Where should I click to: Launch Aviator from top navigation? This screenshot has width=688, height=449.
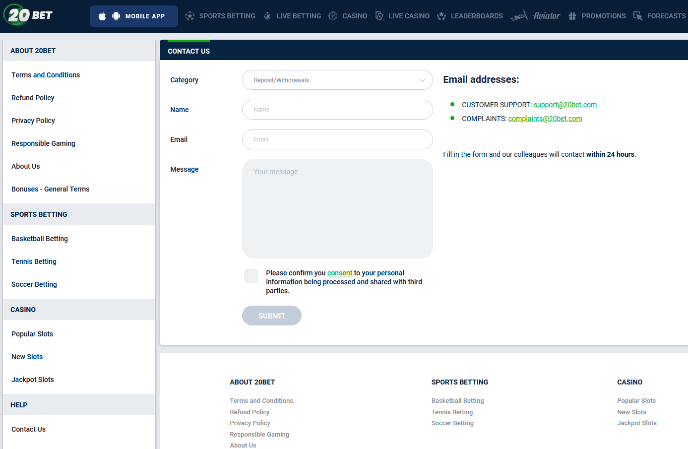point(547,16)
